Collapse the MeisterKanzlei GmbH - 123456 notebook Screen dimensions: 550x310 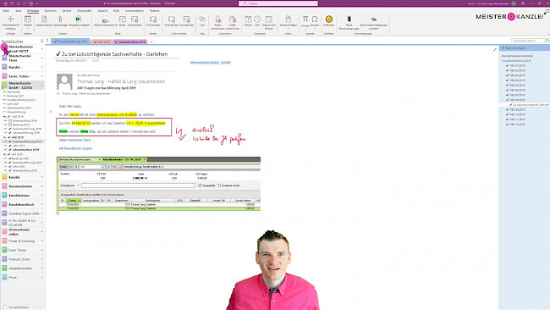pyautogui.click(x=42, y=86)
